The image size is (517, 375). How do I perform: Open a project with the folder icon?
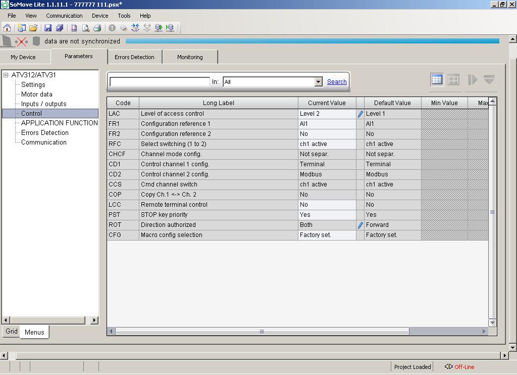click(33, 28)
